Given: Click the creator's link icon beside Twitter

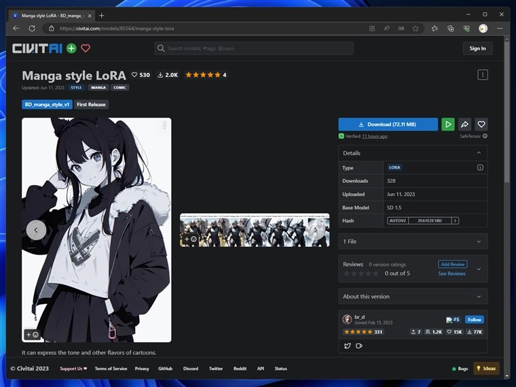Looking at the screenshot, I should tap(359, 346).
